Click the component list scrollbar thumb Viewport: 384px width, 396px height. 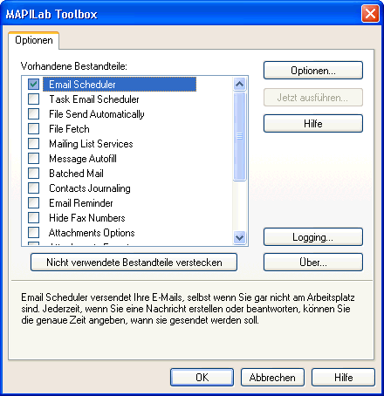point(240,136)
